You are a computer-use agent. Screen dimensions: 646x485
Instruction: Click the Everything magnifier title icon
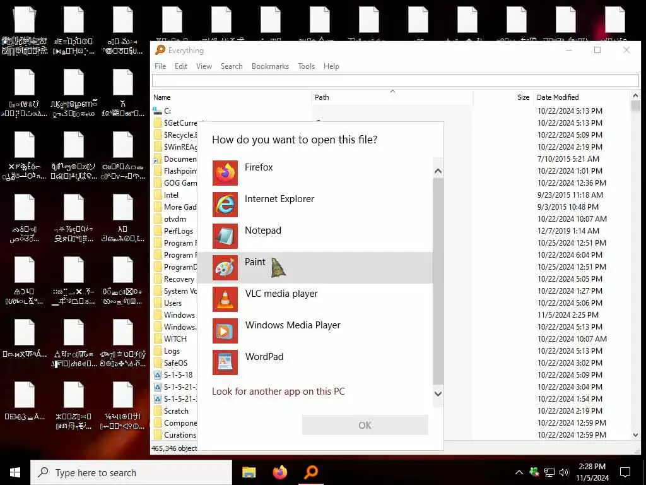(160, 51)
